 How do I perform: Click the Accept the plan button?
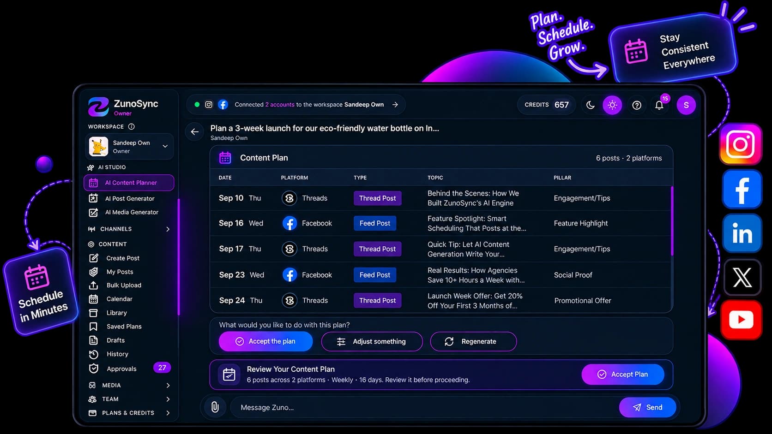[x=265, y=341]
